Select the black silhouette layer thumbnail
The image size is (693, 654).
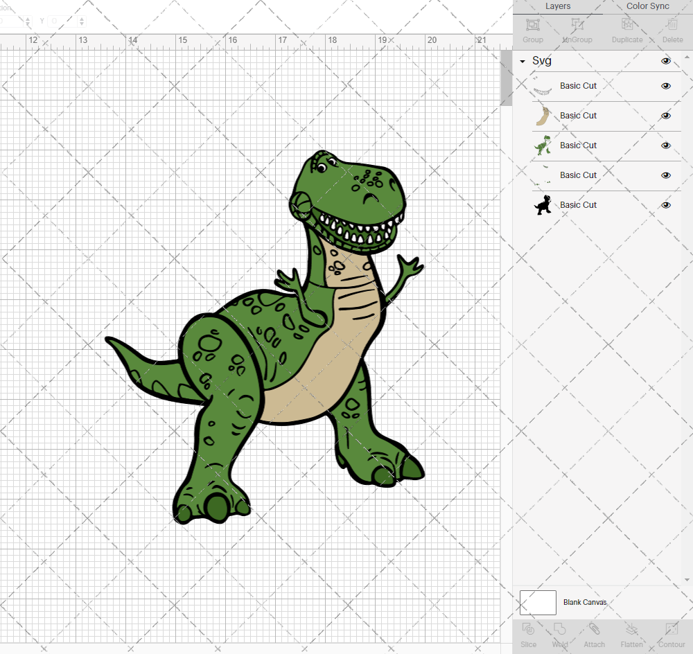coord(543,205)
